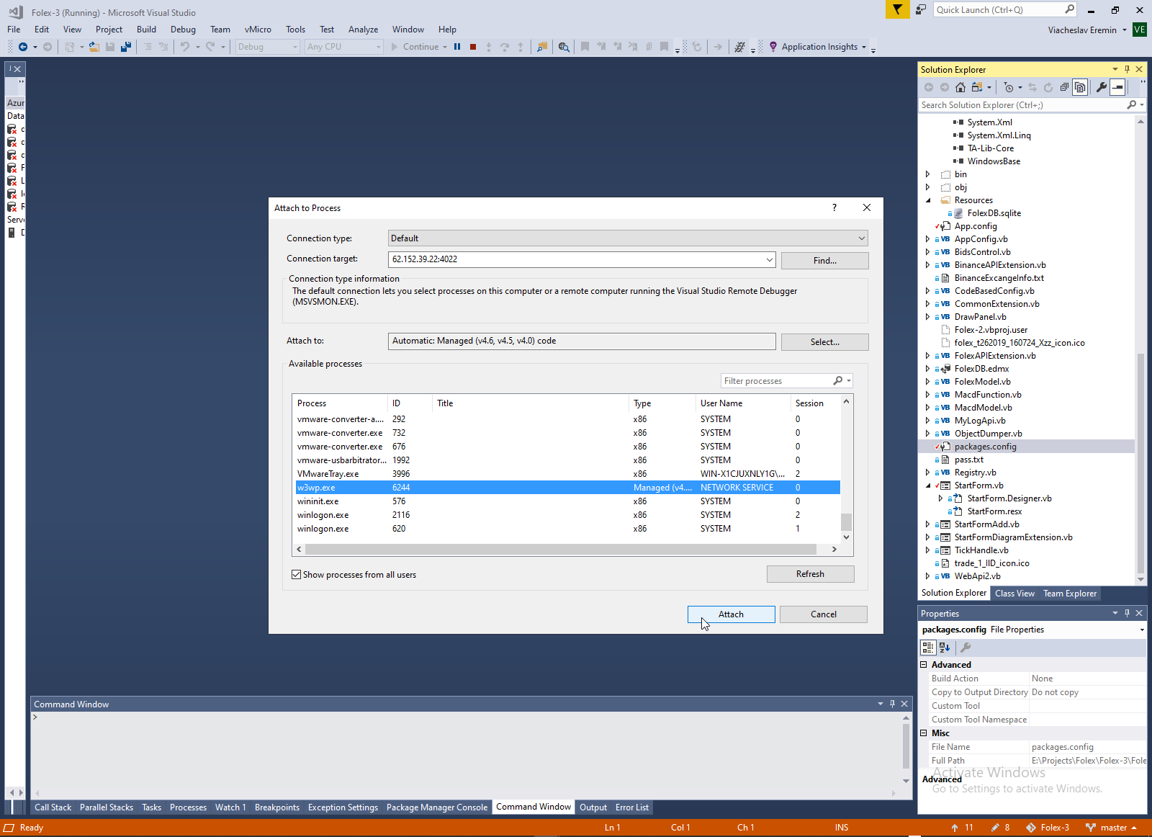Click Cancel in Attach to Process dialog

[824, 614]
